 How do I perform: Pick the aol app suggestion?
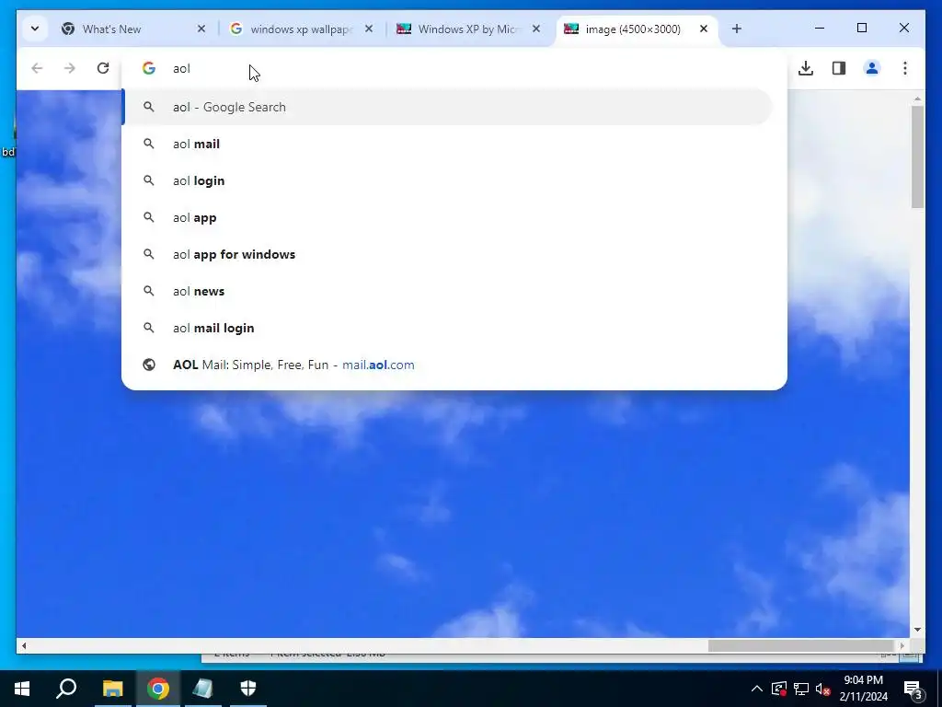point(448,217)
